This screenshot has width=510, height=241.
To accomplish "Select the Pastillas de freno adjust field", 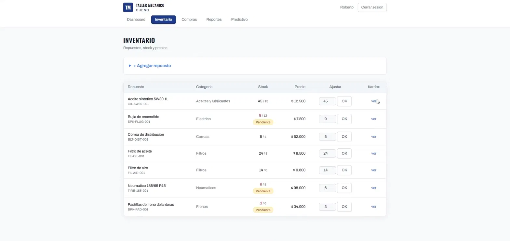I will click(x=327, y=207).
